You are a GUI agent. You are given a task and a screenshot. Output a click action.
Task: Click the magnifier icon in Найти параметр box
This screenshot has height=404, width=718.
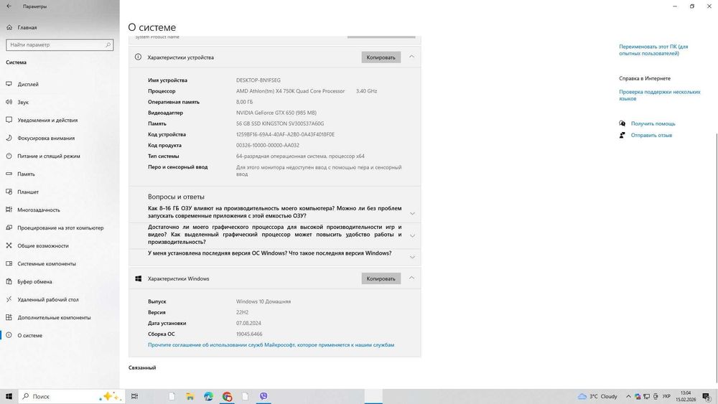pos(108,44)
